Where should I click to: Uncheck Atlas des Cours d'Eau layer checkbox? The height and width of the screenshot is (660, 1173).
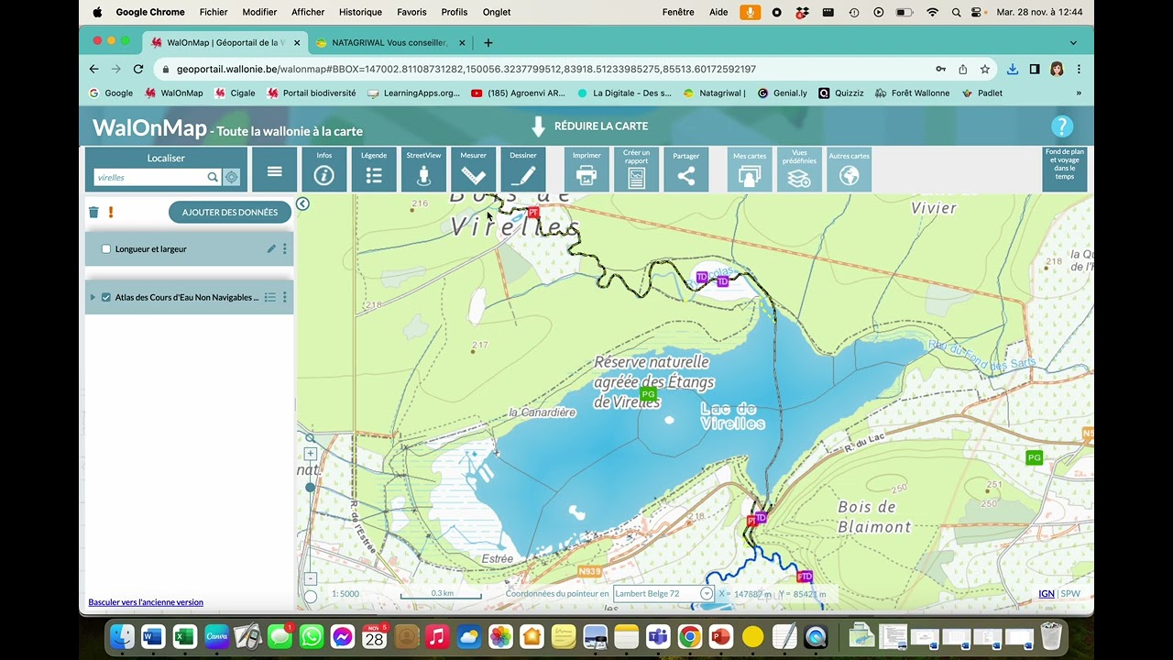click(106, 297)
